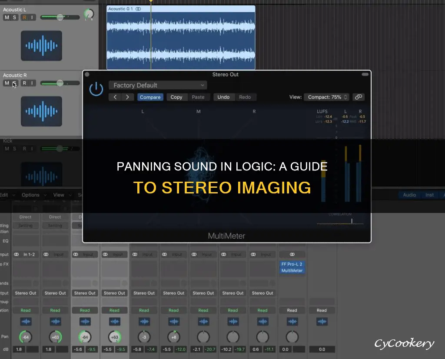Go to previous preset with left arrow
This screenshot has width=445, height=359.
[115, 97]
